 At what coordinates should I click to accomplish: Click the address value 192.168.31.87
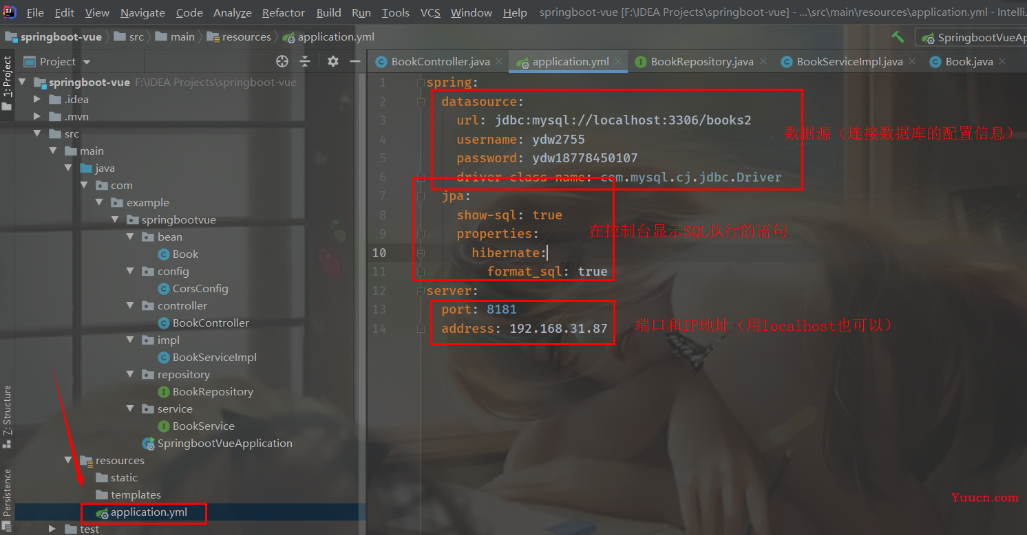[x=558, y=329]
